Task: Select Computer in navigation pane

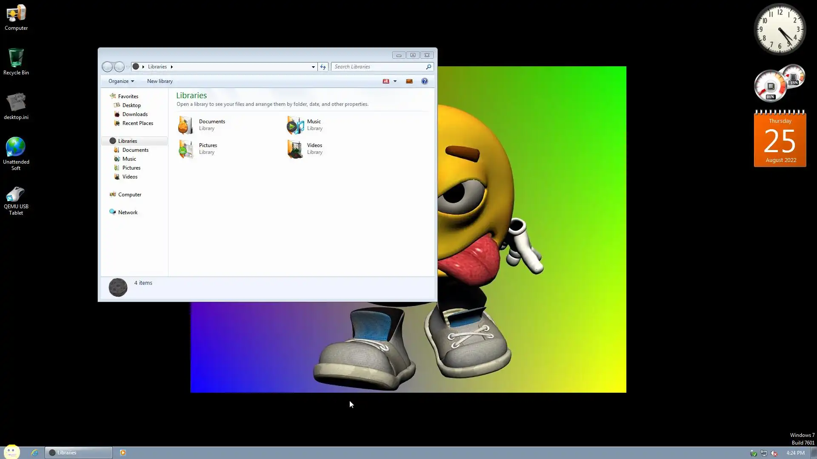Action: tap(129, 195)
